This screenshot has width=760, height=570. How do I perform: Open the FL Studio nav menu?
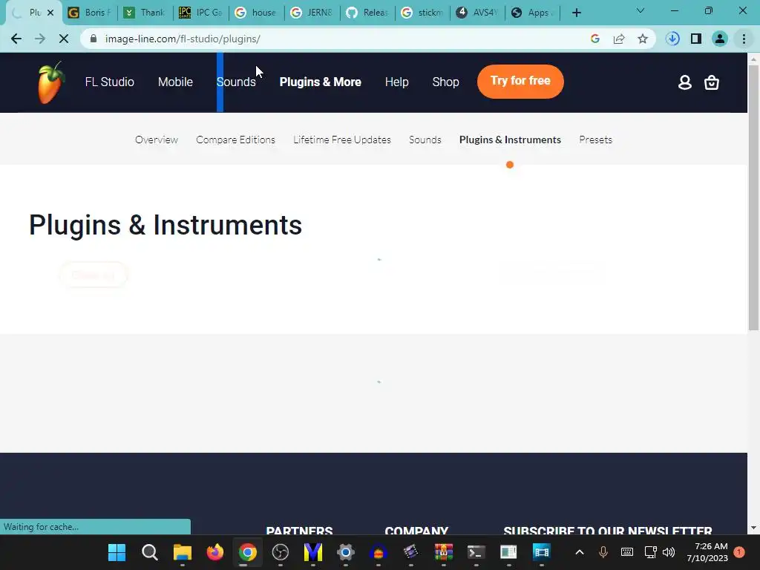pyautogui.click(x=110, y=82)
